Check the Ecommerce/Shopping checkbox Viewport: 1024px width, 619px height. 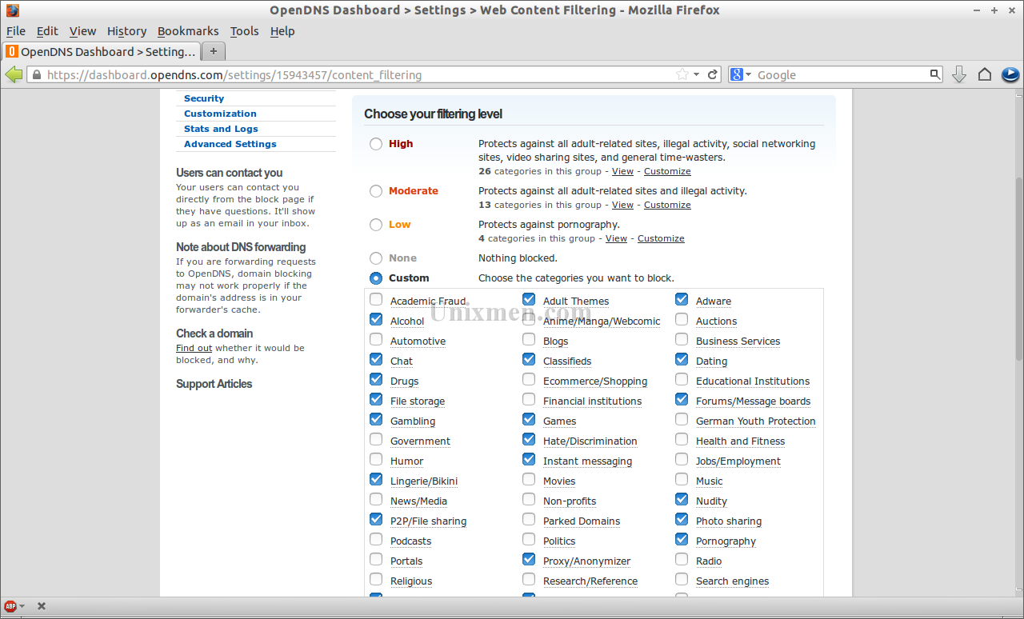[x=529, y=379]
